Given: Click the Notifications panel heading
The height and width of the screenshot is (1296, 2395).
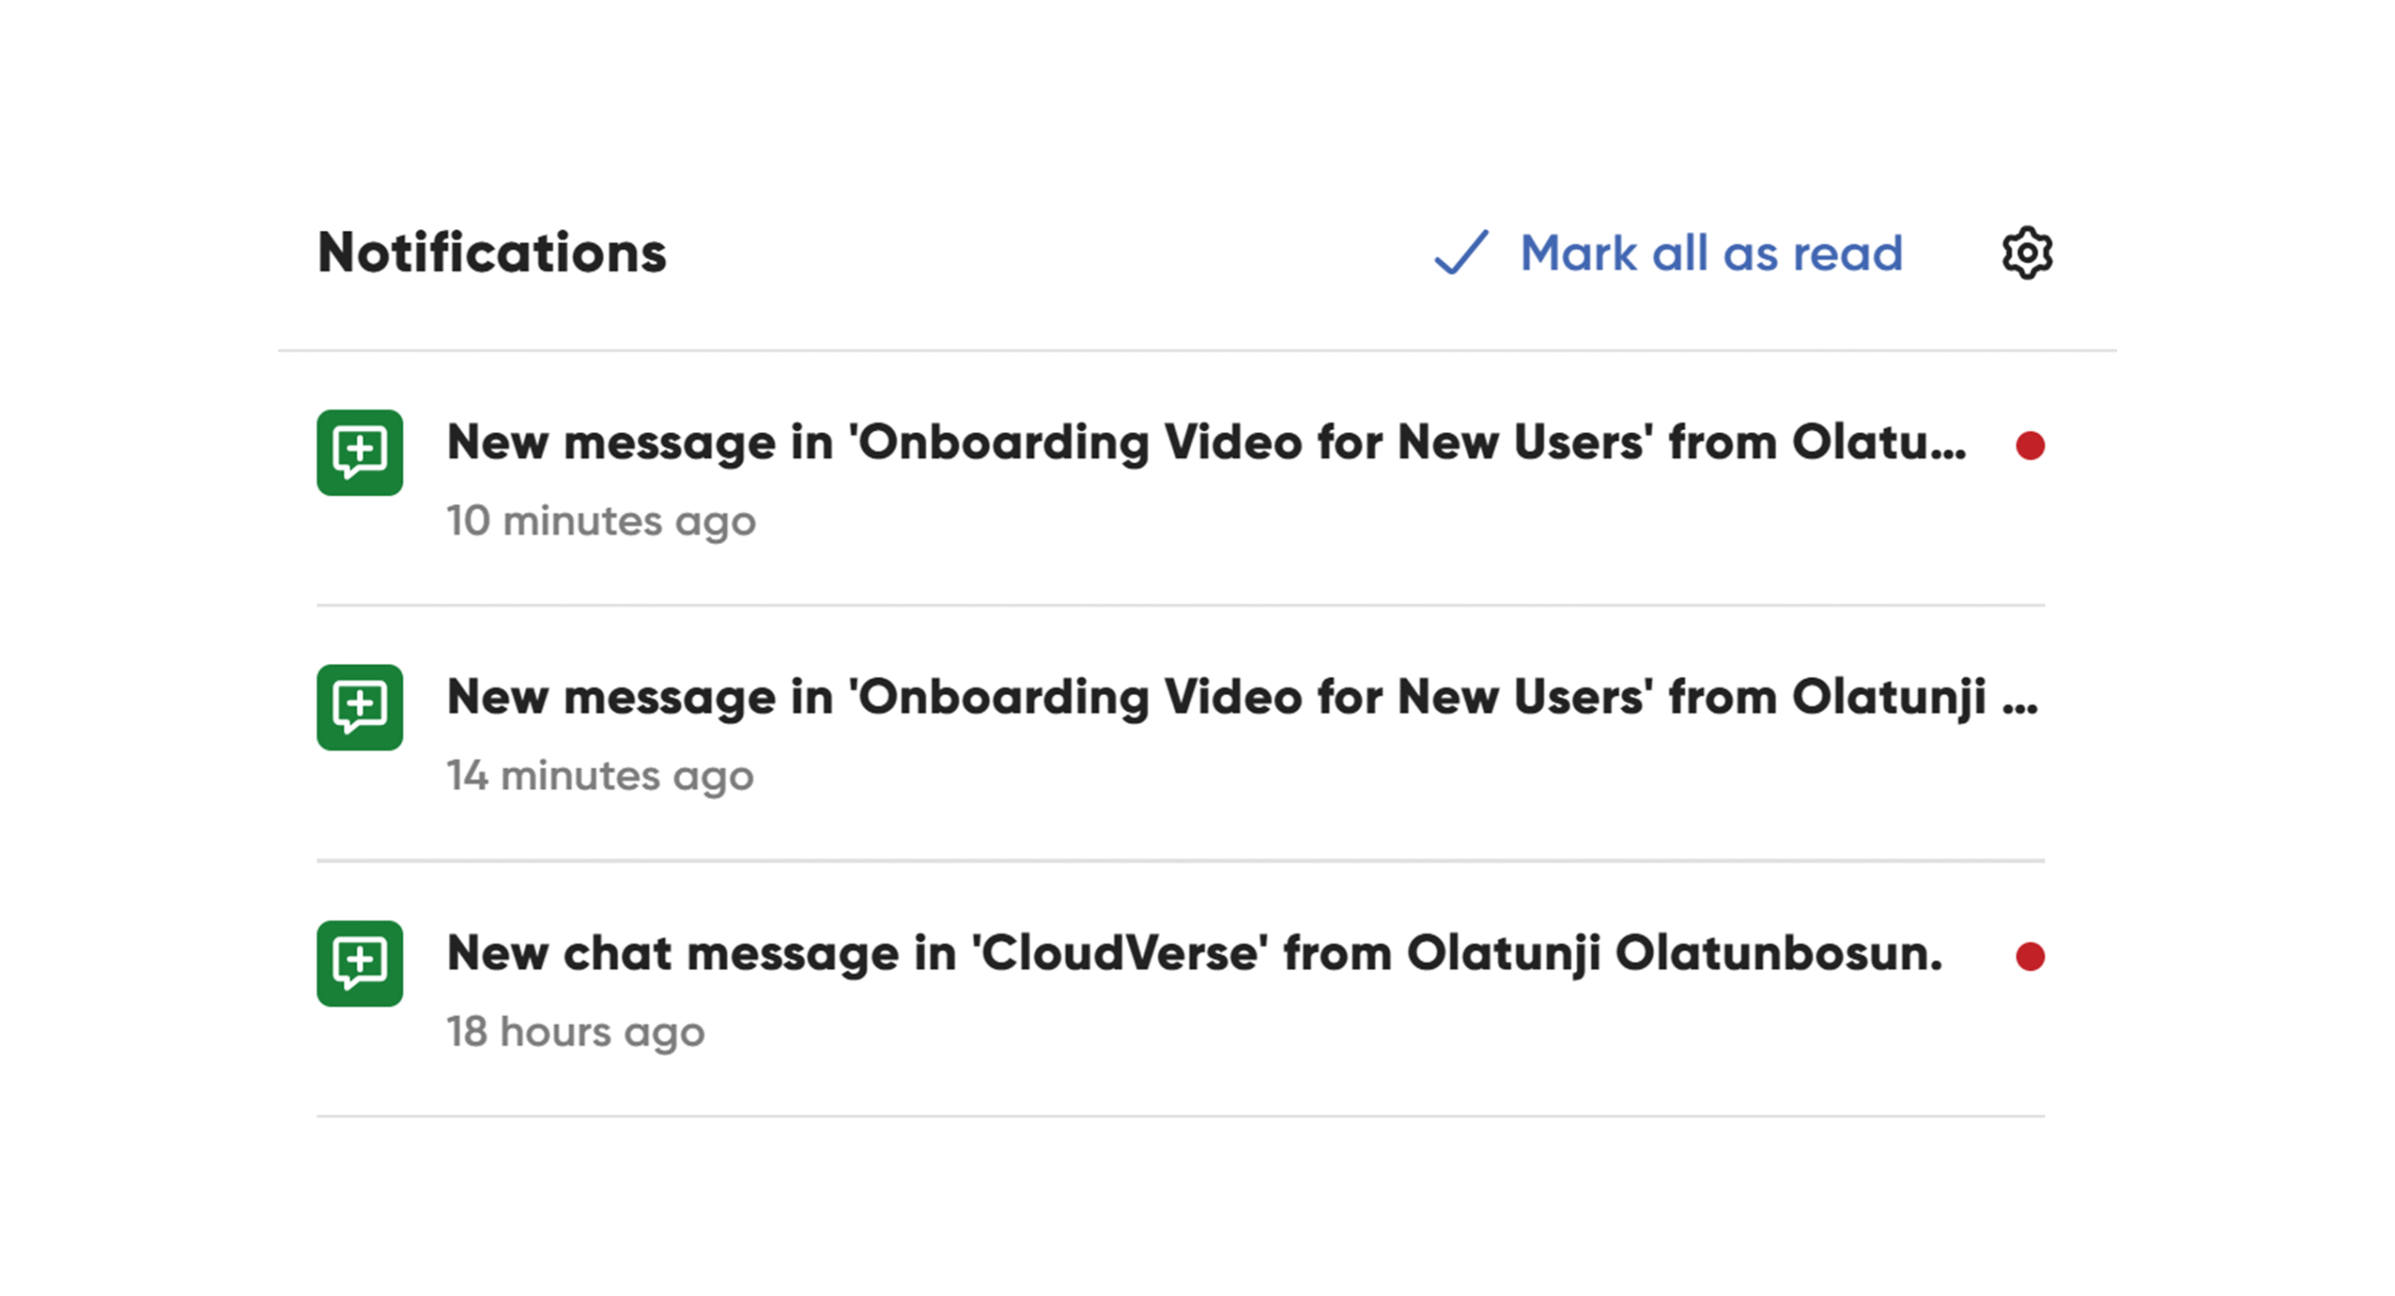Looking at the screenshot, I should tap(491, 252).
